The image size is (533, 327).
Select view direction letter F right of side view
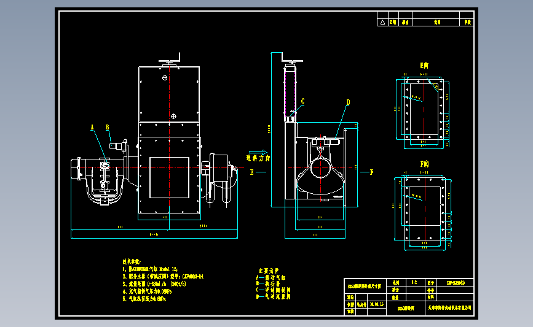pos(371,172)
